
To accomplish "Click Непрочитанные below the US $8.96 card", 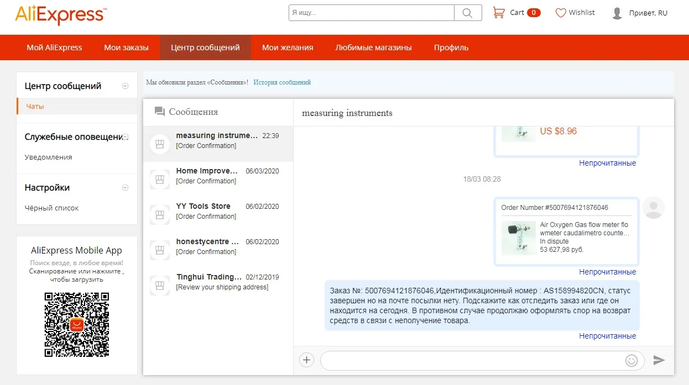I will tap(608, 163).
